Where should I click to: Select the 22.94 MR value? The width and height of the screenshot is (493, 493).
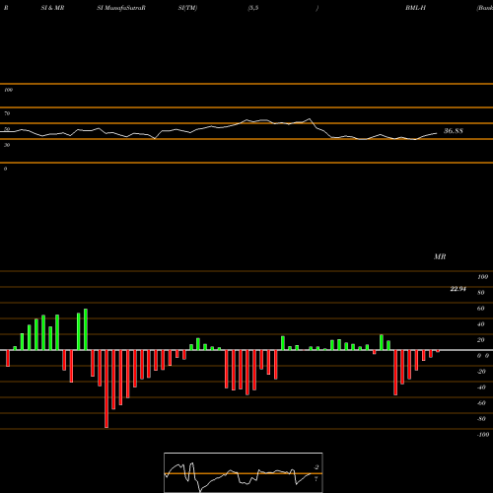coord(458,289)
